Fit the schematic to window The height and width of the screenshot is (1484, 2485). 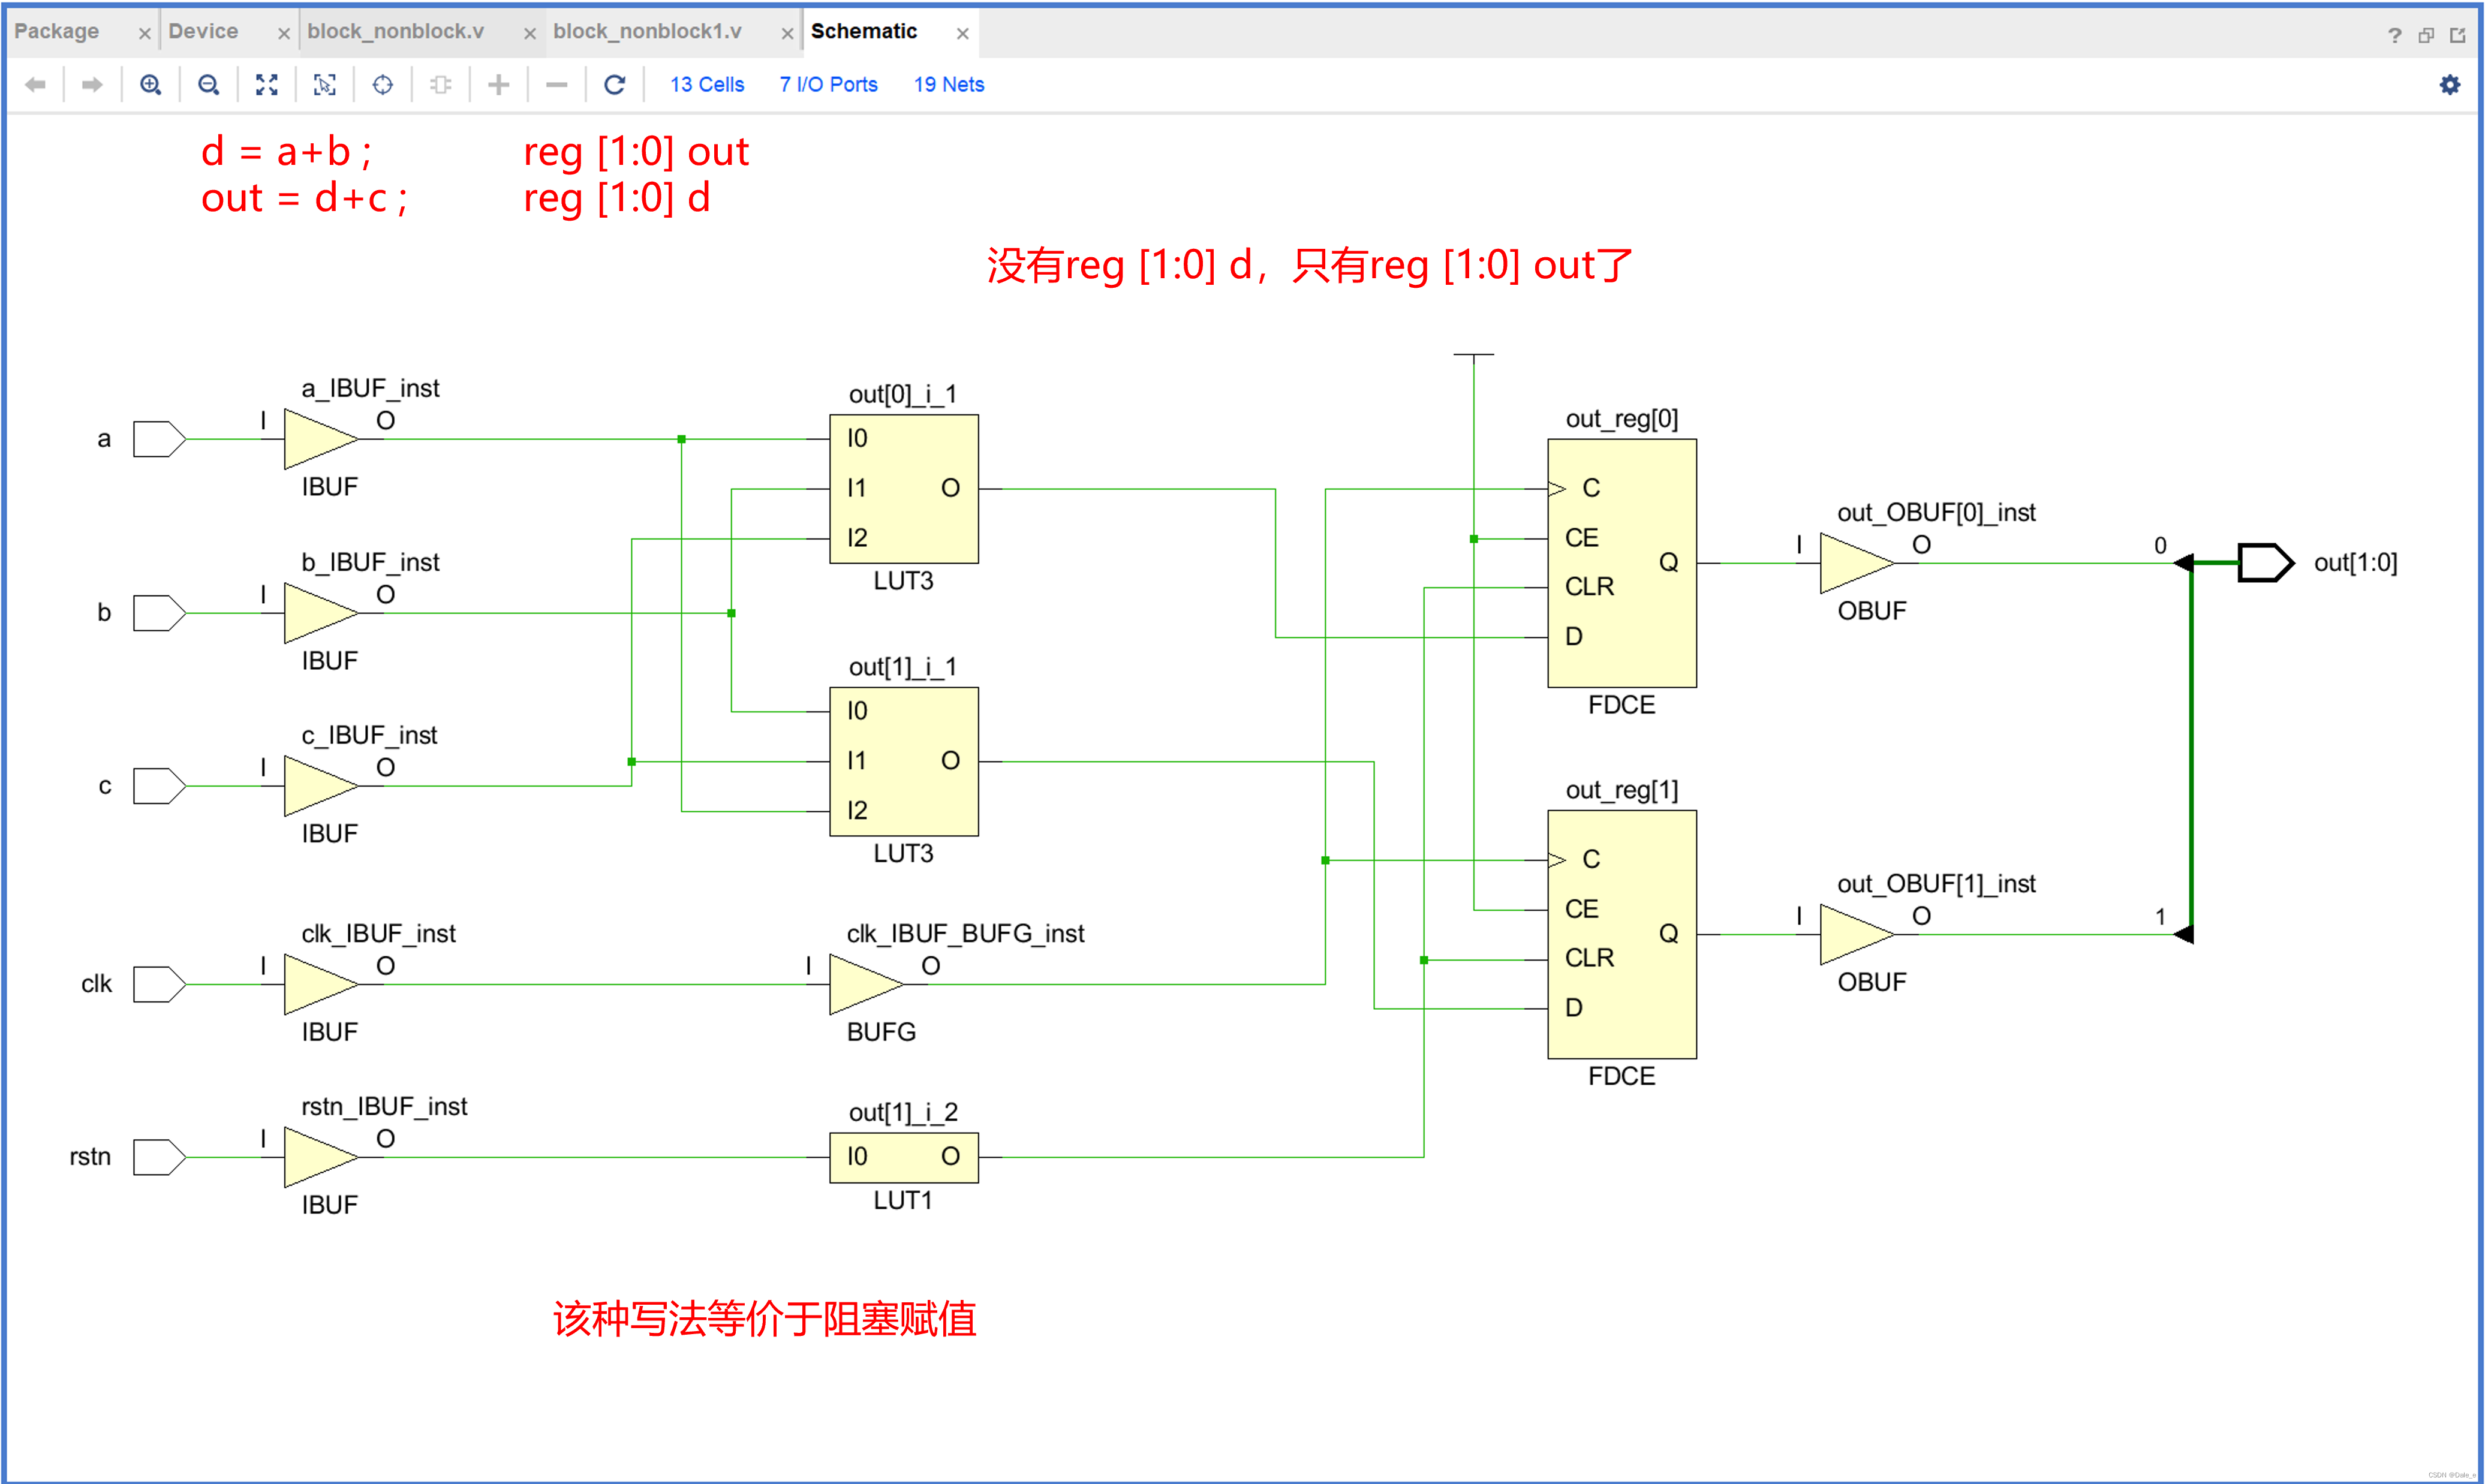pos(266,85)
